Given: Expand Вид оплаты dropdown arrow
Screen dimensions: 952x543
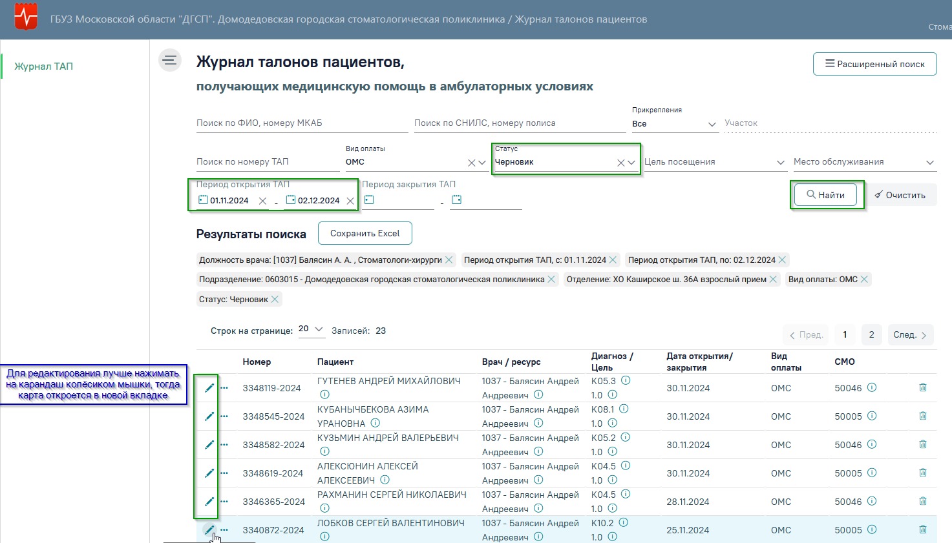Looking at the screenshot, I should click(x=481, y=163).
